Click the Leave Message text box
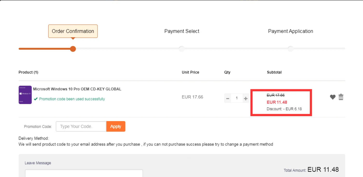Image resolution: width=363 pixels, height=177 pixels. (84, 173)
